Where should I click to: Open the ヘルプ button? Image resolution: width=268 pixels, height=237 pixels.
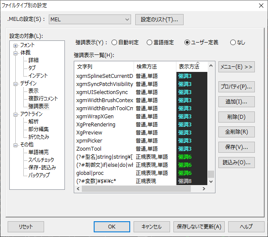[x=246, y=227]
